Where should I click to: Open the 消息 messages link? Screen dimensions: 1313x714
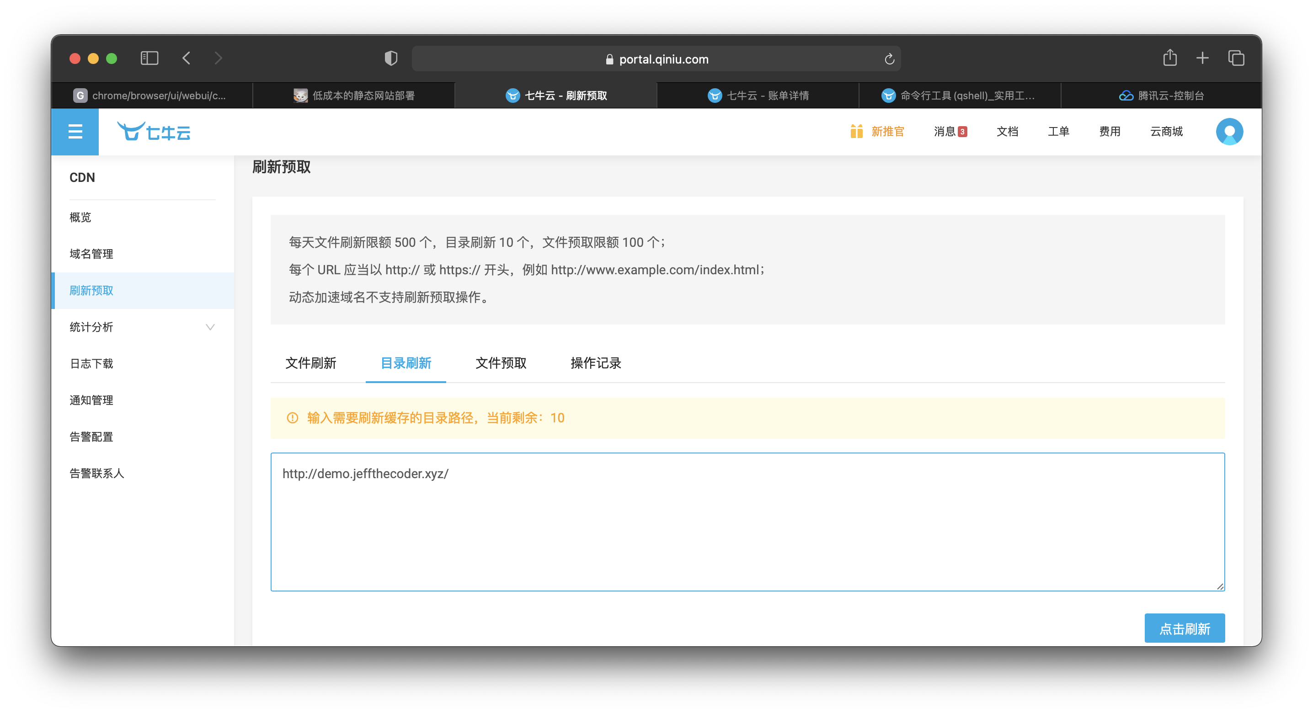click(945, 132)
